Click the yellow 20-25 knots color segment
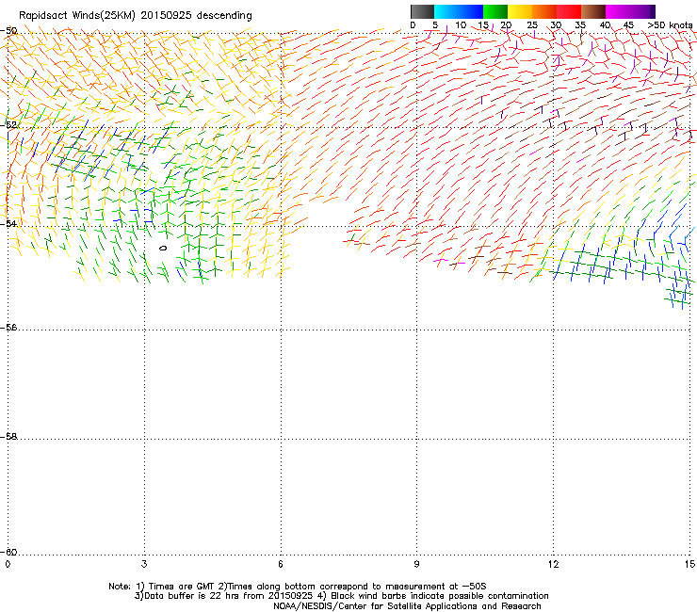 pyautogui.click(x=520, y=11)
